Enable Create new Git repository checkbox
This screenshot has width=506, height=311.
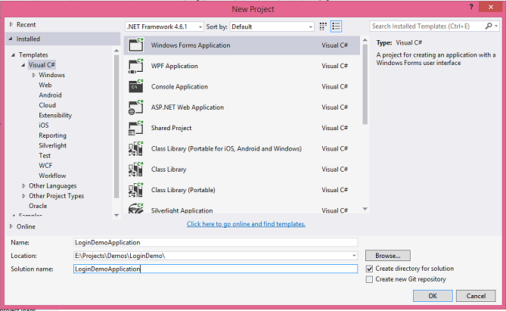[x=370, y=279]
